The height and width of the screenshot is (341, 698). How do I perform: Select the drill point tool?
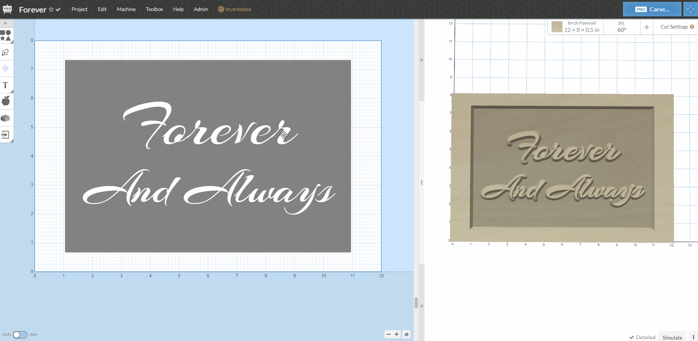tap(5, 68)
